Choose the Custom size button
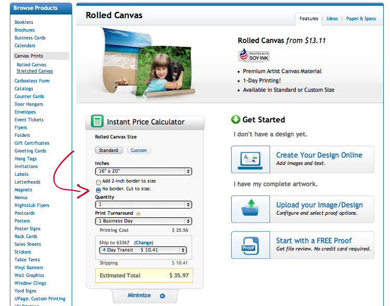This screenshot has height=306, width=390. click(139, 150)
